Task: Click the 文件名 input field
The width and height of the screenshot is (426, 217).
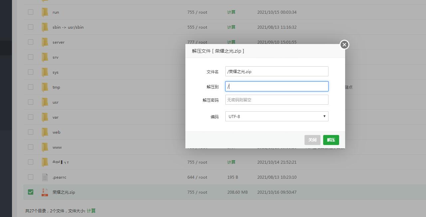Action: point(277,71)
